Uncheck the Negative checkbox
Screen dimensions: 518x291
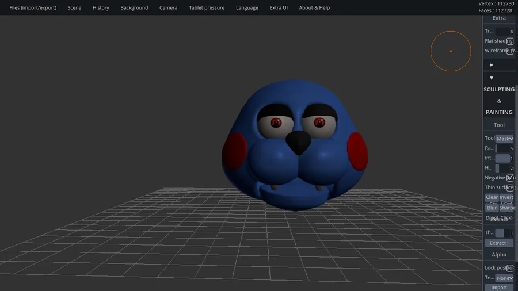pyautogui.click(x=510, y=178)
